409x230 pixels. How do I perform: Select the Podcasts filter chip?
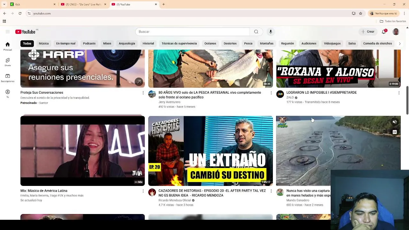(89, 43)
